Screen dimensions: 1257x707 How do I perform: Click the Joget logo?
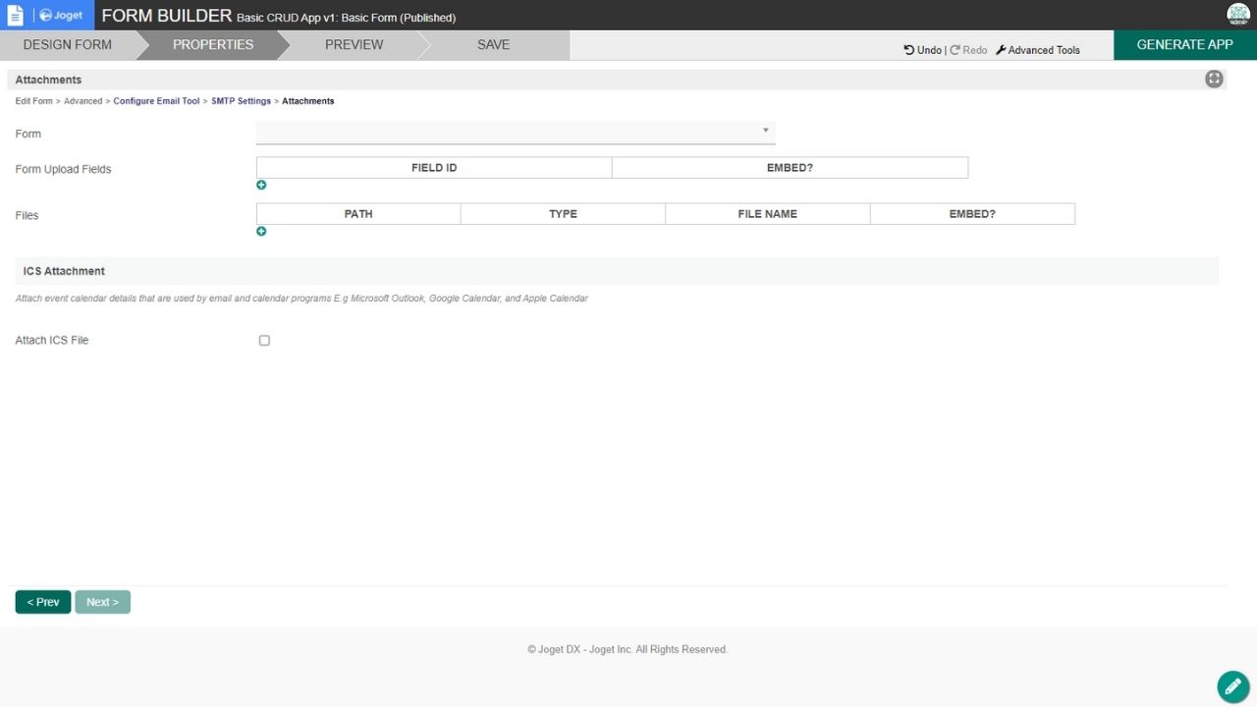tap(61, 16)
